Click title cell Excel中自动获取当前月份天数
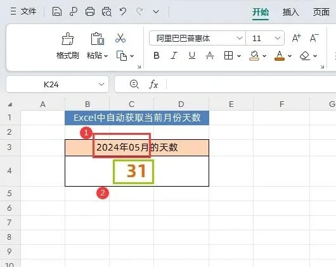The width and height of the screenshot is (336, 267). [x=137, y=118]
